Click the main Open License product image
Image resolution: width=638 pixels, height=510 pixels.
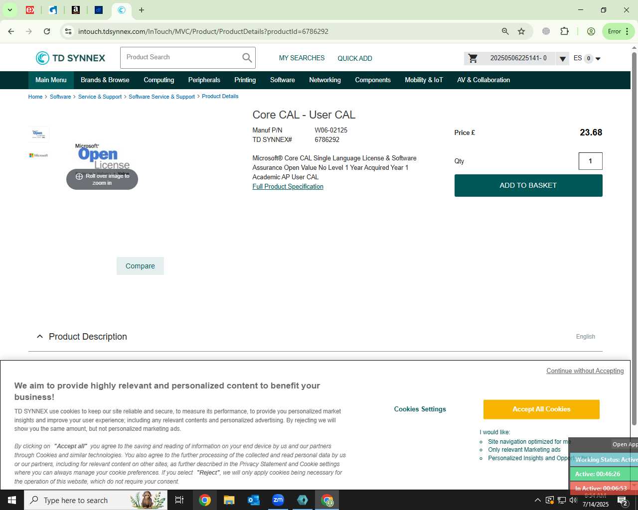click(x=103, y=158)
